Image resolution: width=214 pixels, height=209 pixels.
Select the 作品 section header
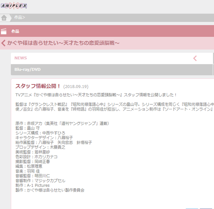[x=15, y=31]
